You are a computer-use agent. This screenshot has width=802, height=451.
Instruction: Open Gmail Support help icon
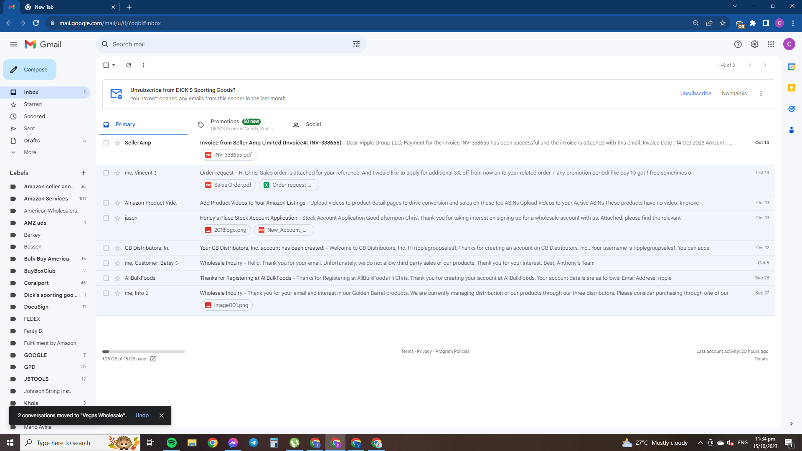pos(738,44)
